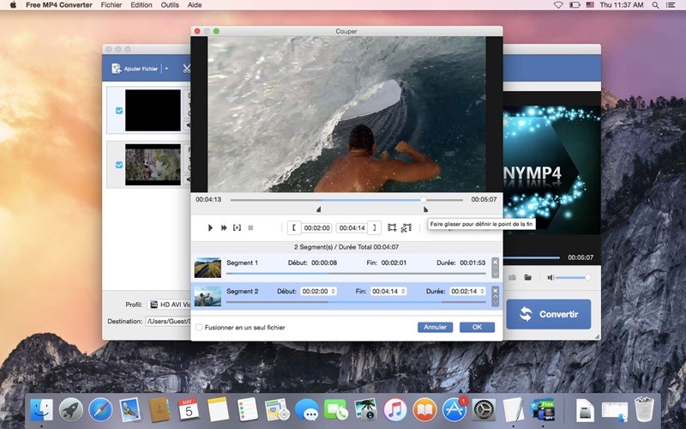Set end point with right bracket icon
686x429 pixels.
[x=374, y=227]
